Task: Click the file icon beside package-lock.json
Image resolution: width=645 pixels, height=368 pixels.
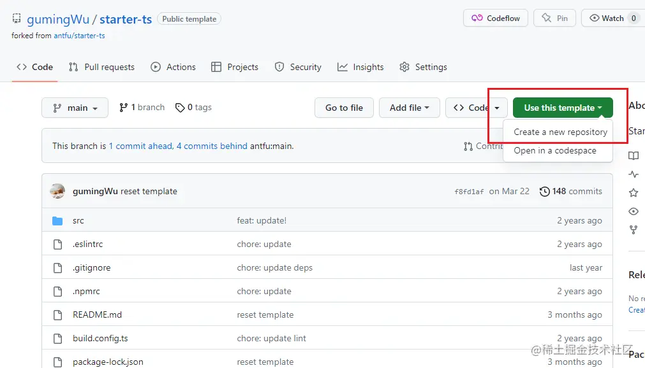Action: [x=57, y=362]
